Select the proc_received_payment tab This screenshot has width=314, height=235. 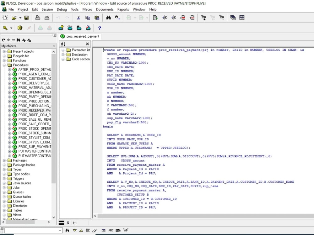pyautogui.click(x=80, y=36)
